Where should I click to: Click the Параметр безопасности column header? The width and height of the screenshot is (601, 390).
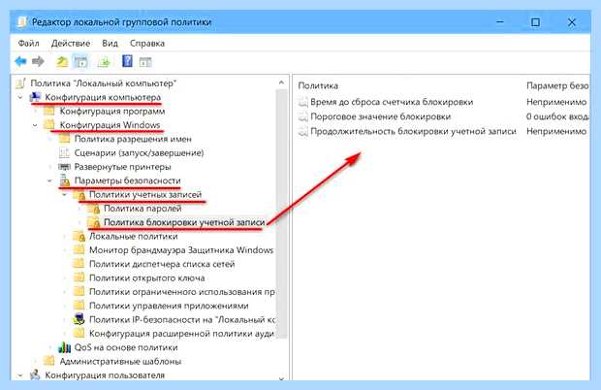point(557,85)
